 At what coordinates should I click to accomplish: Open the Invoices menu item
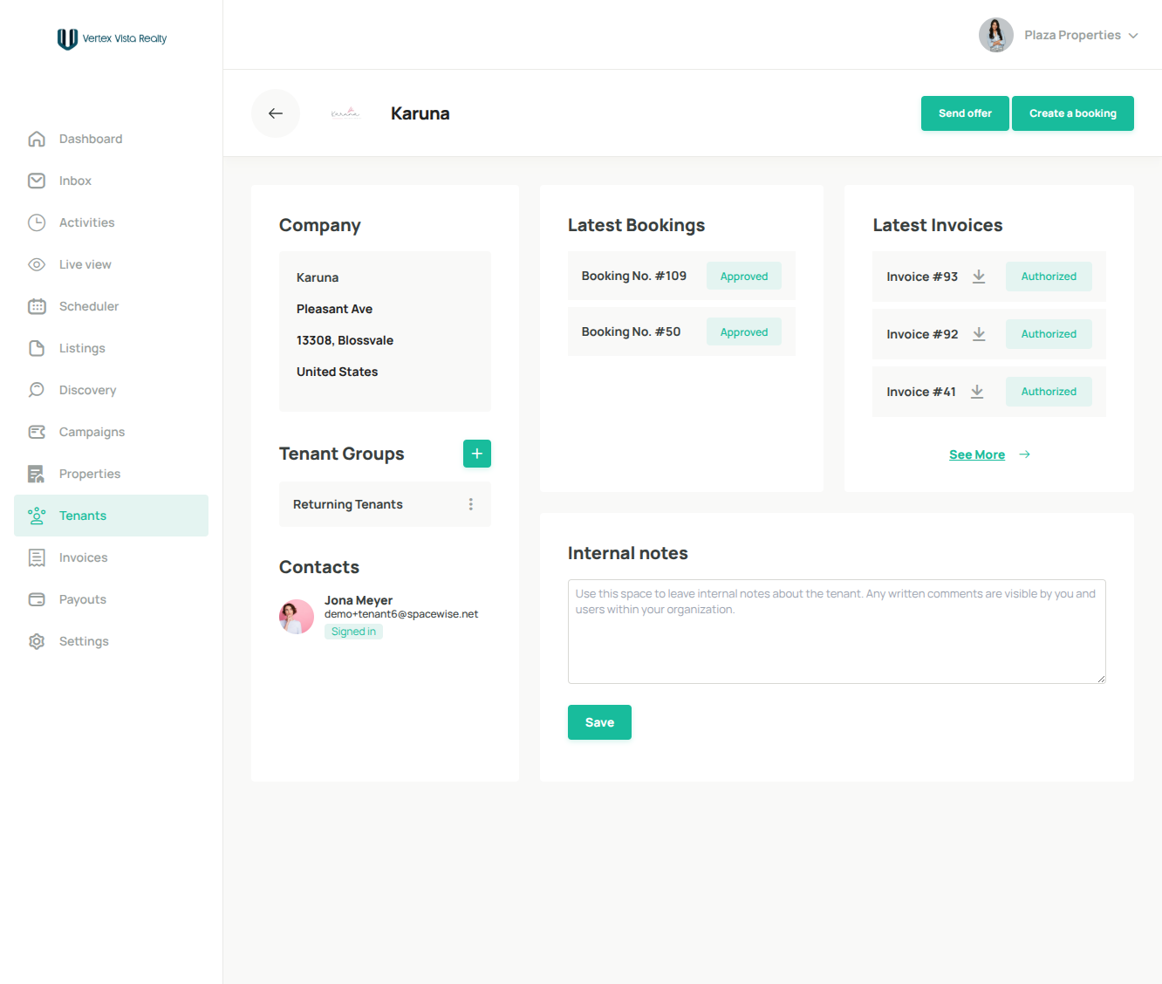click(111, 557)
